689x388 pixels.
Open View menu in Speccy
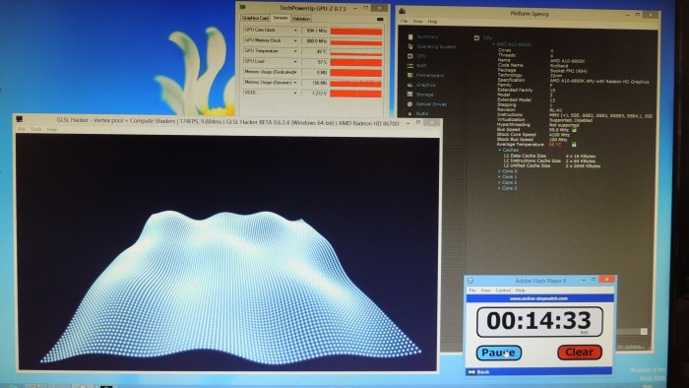click(x=418, y=21)
